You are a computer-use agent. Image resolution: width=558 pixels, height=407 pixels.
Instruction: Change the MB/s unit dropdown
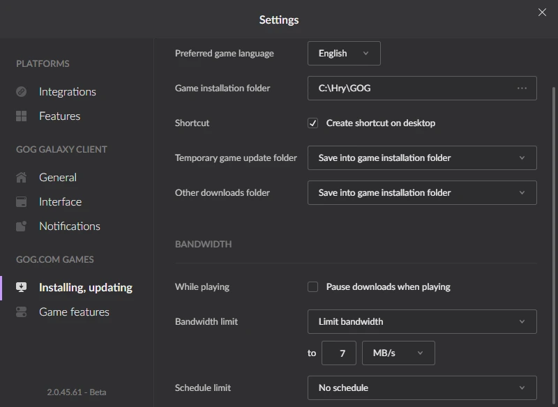click(x=398, y=353)
